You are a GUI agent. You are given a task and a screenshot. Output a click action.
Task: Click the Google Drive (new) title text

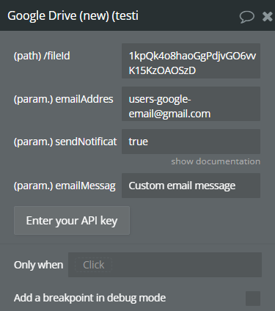pos(73,16)
